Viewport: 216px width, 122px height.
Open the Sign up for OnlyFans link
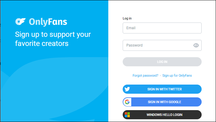177,75
